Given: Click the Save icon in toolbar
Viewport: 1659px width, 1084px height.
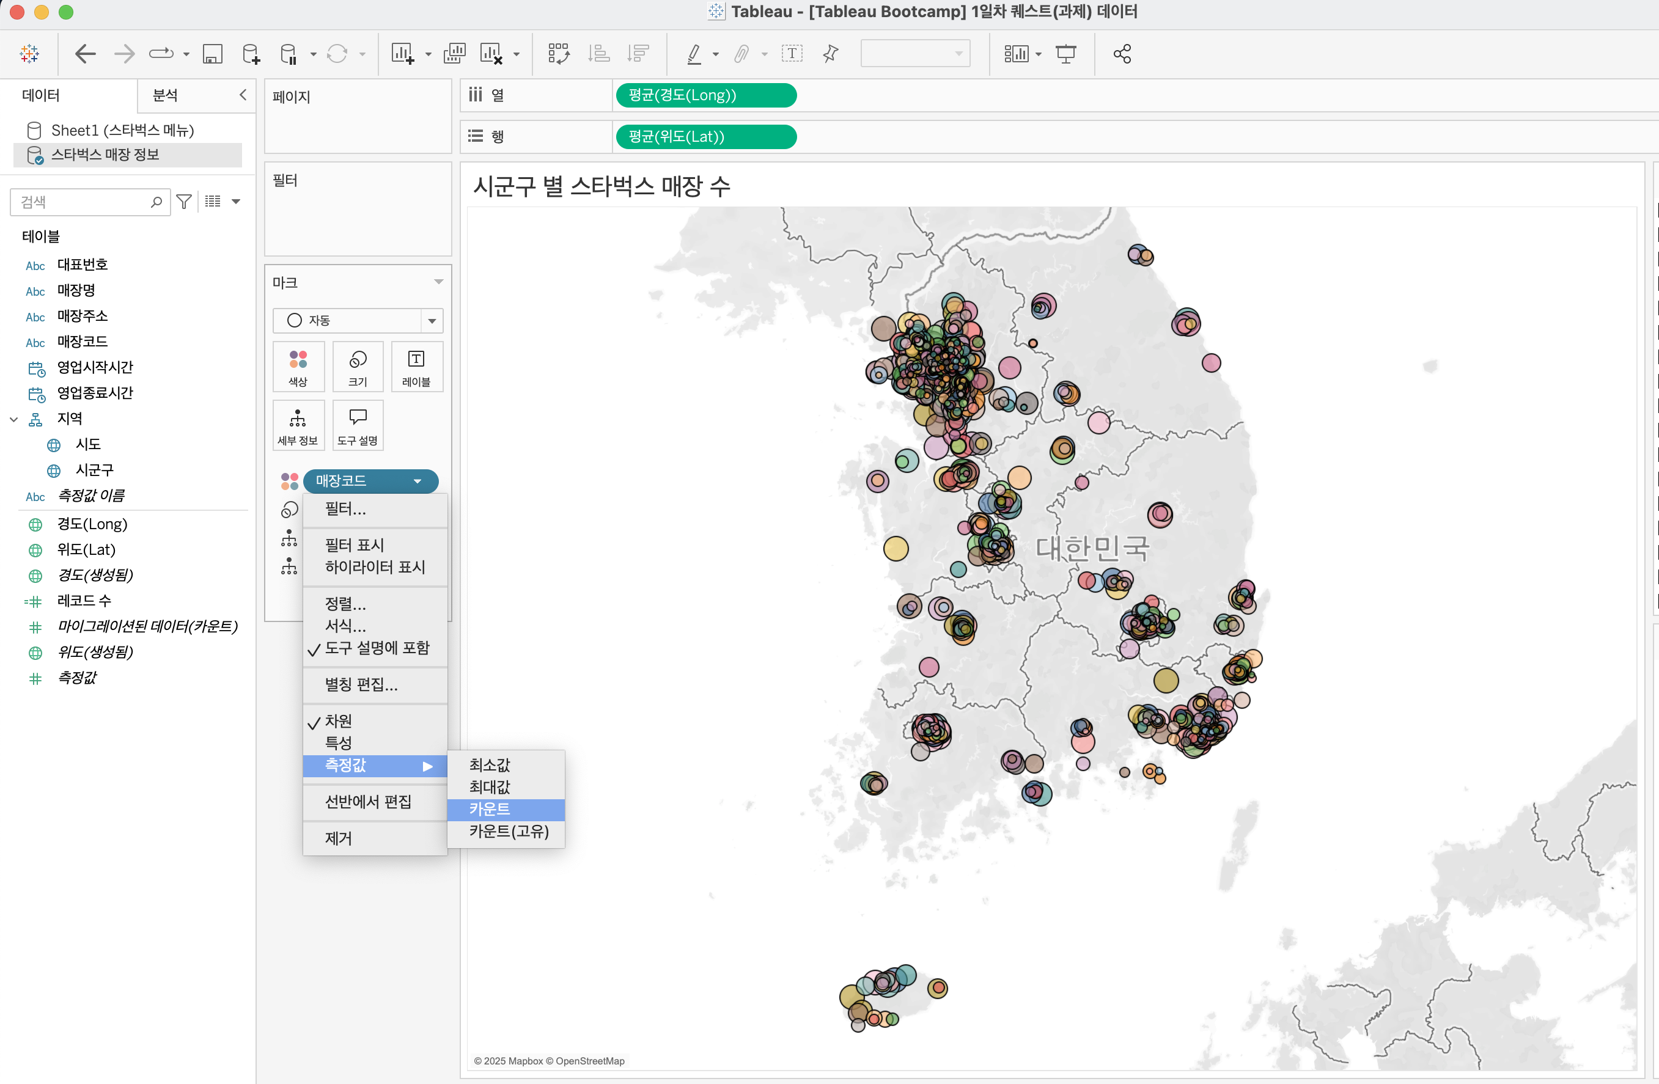Looking at the screenshot, I should click(212, 54).
